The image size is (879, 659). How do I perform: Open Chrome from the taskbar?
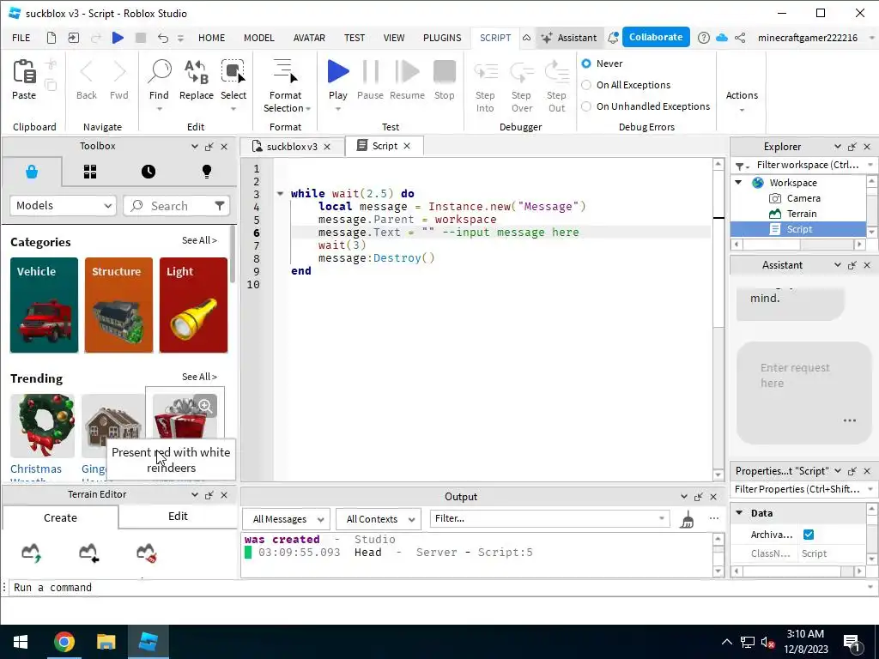click(x=64, y=642)
